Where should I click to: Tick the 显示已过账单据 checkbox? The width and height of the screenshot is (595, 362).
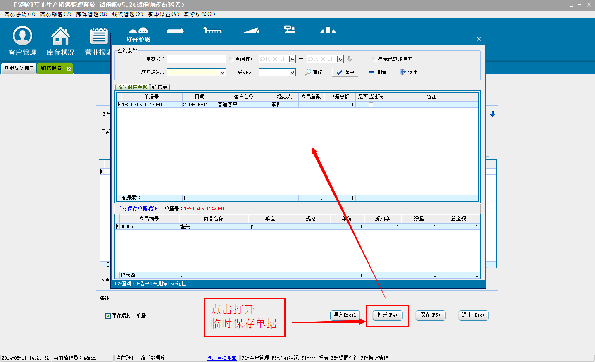pos(374,60)
